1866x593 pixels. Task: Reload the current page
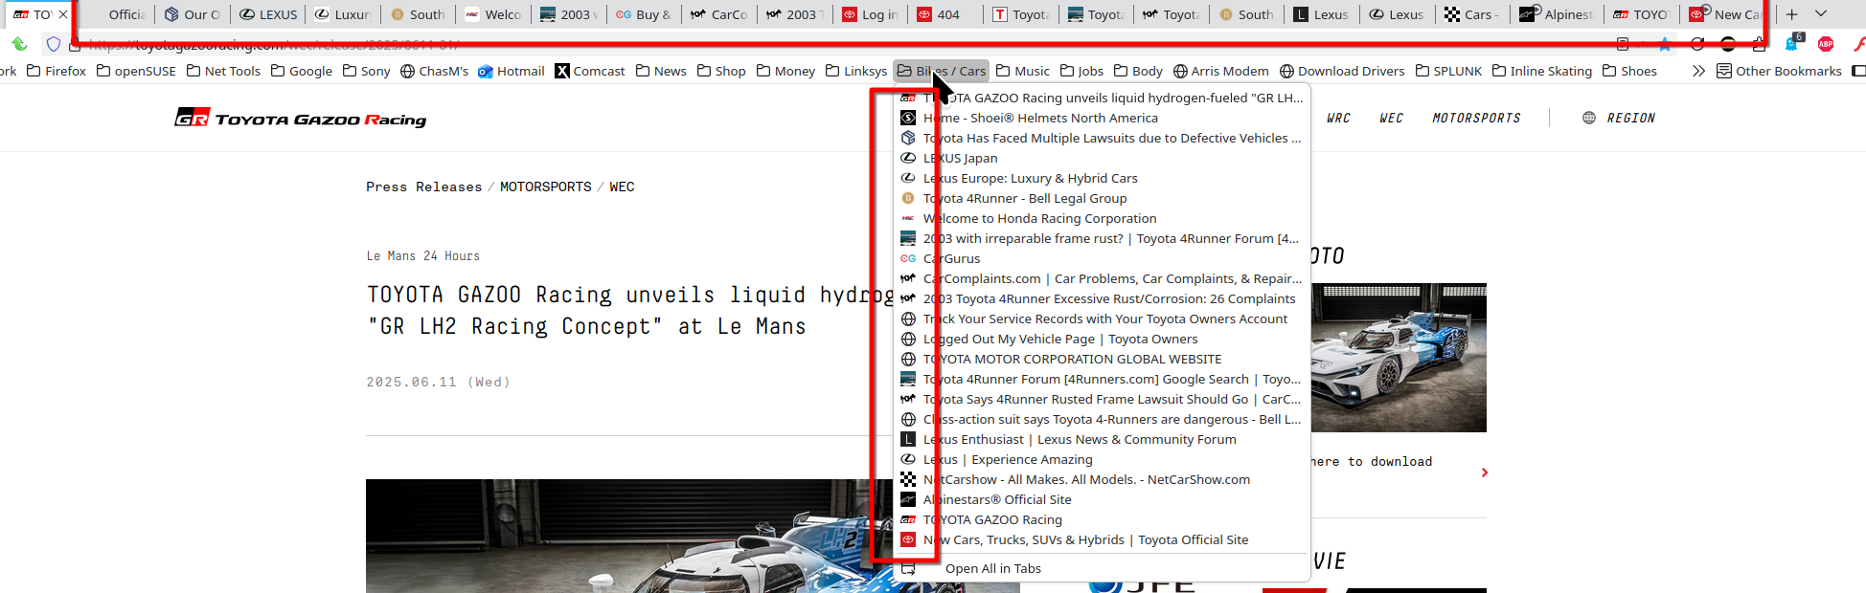pos(1697,44)
